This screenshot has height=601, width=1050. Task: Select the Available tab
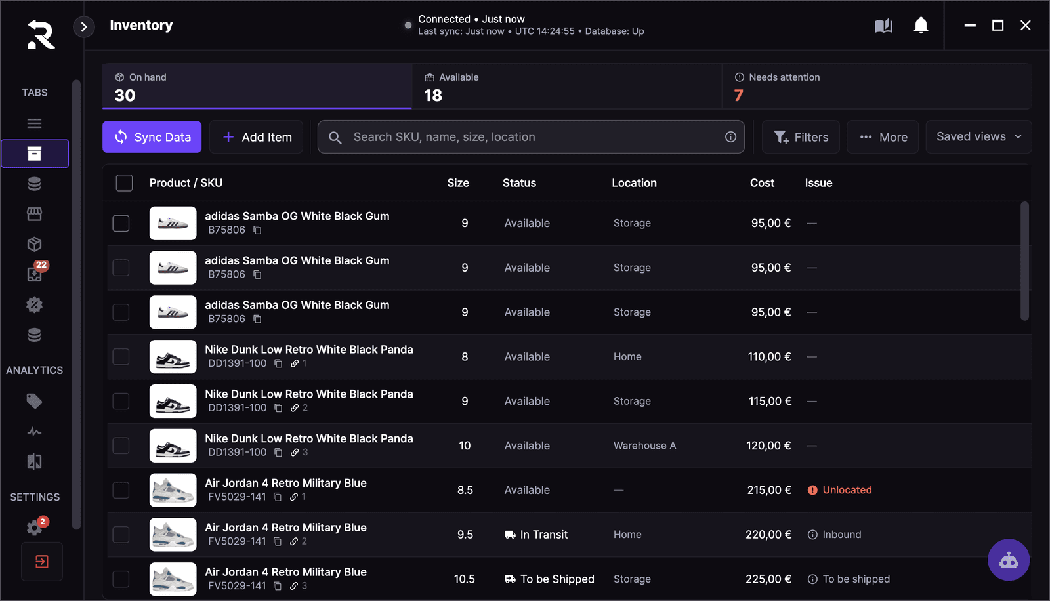pyautogui.click(x=567, y=86)
